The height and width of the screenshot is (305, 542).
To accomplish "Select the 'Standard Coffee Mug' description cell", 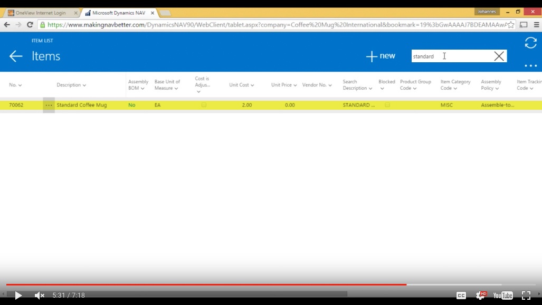I will 82,105.
